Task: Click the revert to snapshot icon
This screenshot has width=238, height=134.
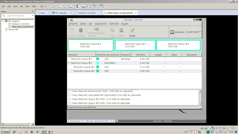Action: tap(65, 6)
